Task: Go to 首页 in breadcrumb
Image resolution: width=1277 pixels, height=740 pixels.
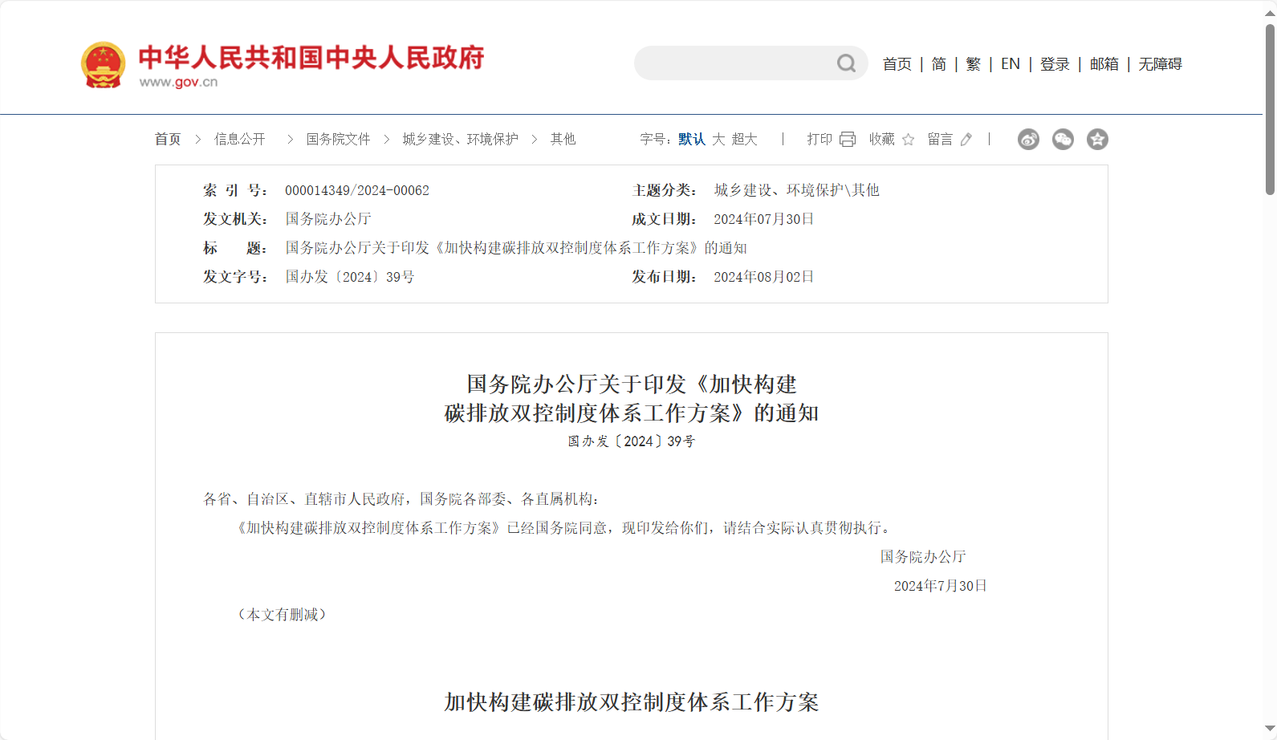Action: tap(168, 140)
